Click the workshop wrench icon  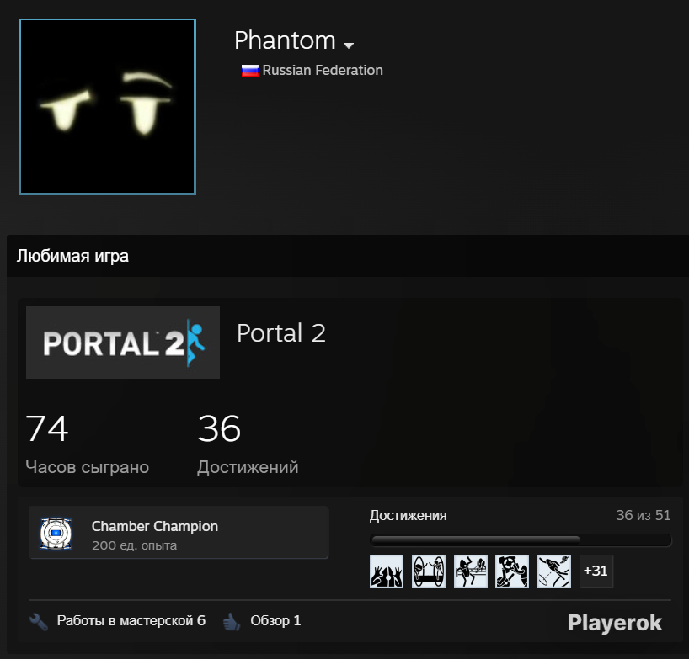click(x=39, y=622)
